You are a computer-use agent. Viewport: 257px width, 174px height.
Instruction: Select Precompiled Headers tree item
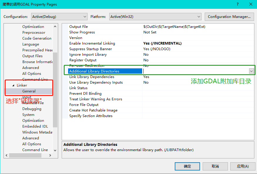pyautogui.click(x=37, y=50)
